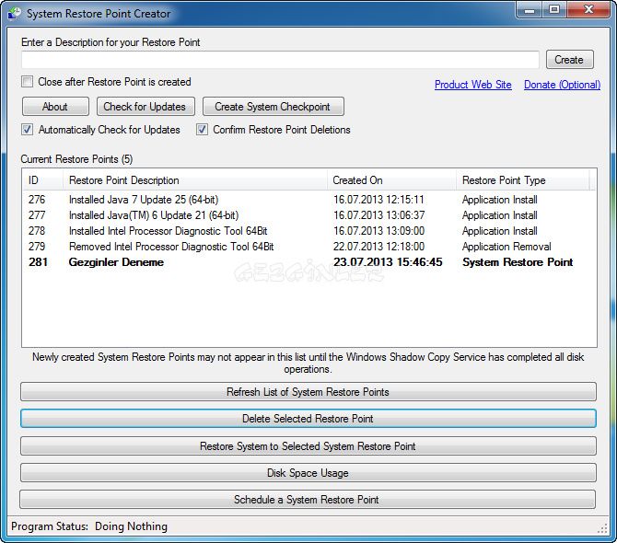Viewport: 617px width, 543px height.
Task: Click Delete Selected Restore Point button
Action: click(308, 419)
